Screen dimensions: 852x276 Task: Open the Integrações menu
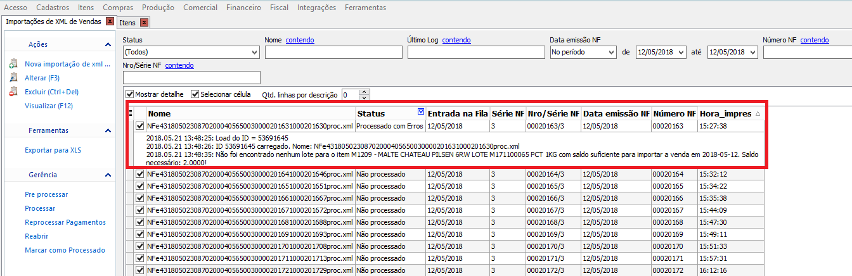point(316,8)
